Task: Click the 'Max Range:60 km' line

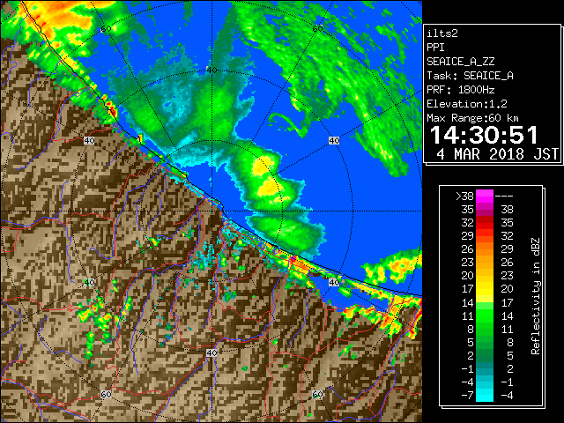Action: tap(472, 118)
